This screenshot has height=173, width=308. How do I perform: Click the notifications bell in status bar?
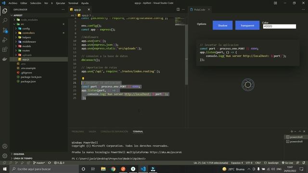(304, 163)
